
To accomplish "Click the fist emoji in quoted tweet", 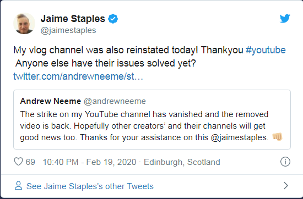I will coord(277,137).
